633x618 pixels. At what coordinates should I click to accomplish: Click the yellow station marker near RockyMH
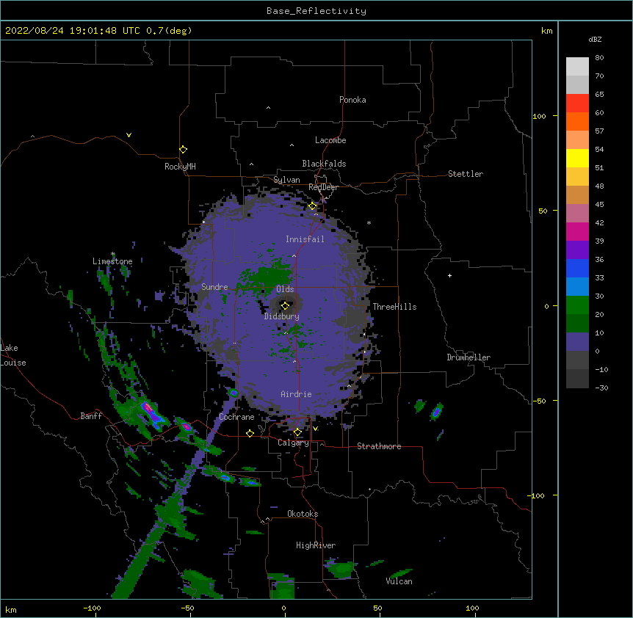[x=183, y=149]
